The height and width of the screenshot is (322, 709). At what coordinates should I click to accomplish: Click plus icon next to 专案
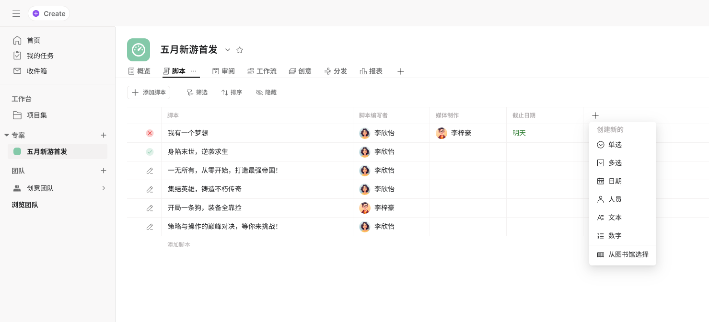103,135
